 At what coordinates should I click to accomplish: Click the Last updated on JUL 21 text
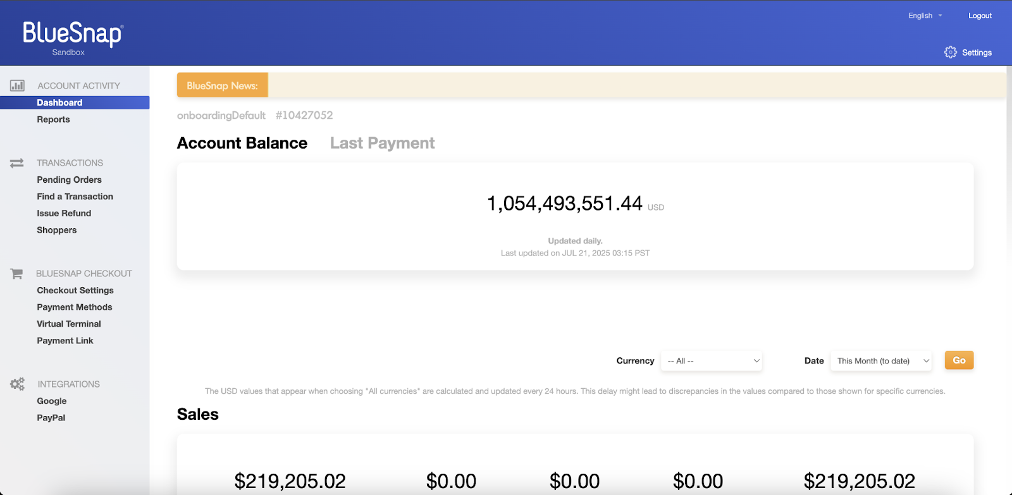click(575, 253)
